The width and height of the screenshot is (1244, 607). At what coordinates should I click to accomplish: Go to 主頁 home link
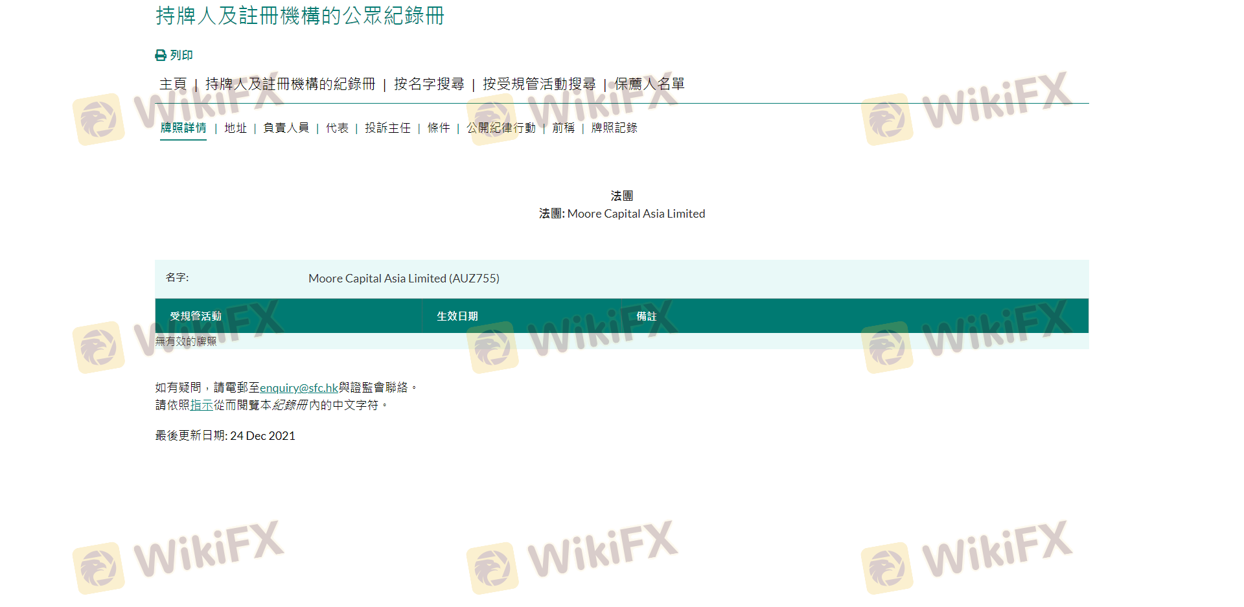point(173,84)
